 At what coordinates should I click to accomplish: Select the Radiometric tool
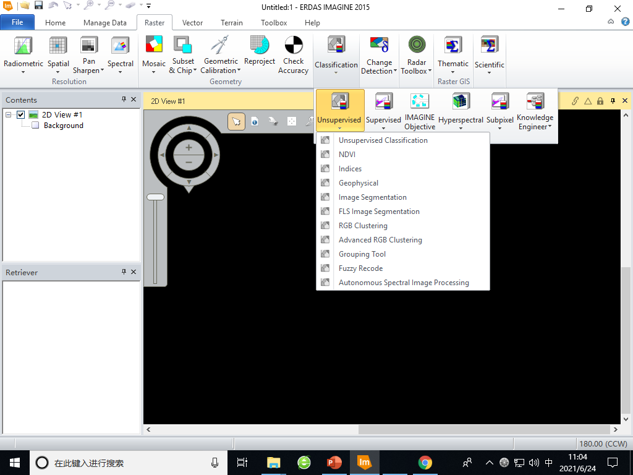[23, 53]
